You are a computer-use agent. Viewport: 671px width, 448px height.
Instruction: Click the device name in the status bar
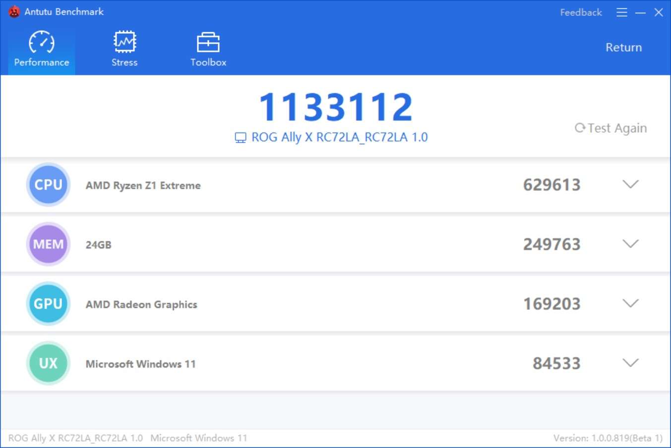75,438
